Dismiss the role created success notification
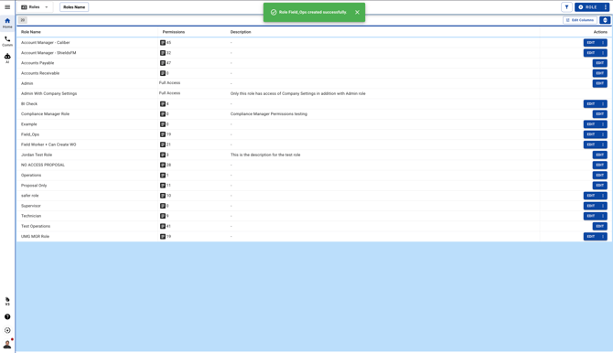The width and height of the screenshot is (613, 353). click(357, 12)
